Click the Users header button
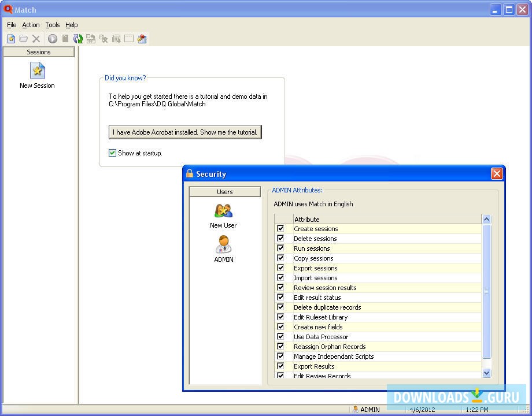Image resolution: width=532 pixels, height=416 pixels. tap(224, 192)
